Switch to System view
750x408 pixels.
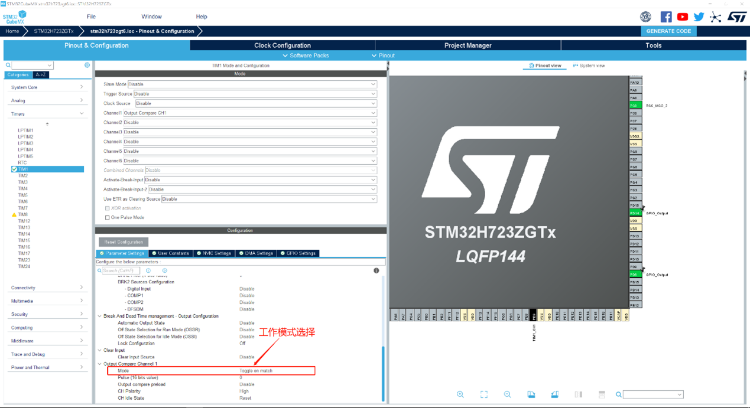(589, 66)
